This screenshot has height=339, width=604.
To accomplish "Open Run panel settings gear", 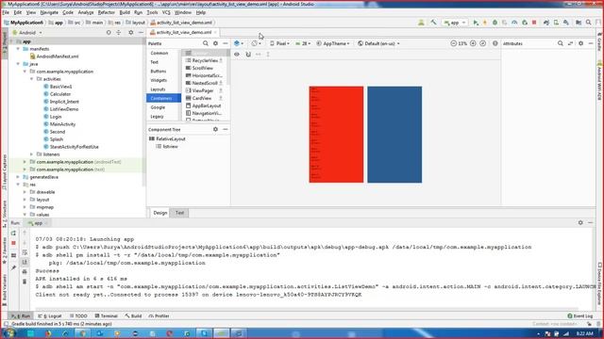I will point(580,222).
